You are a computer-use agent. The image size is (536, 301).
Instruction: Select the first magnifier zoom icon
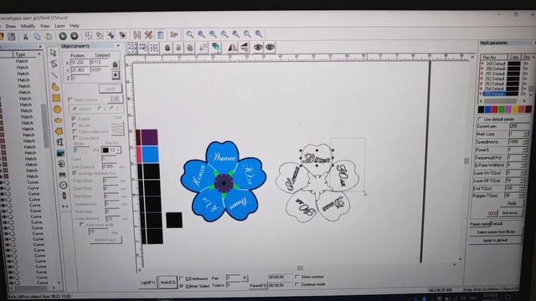[x=190, y=34]
